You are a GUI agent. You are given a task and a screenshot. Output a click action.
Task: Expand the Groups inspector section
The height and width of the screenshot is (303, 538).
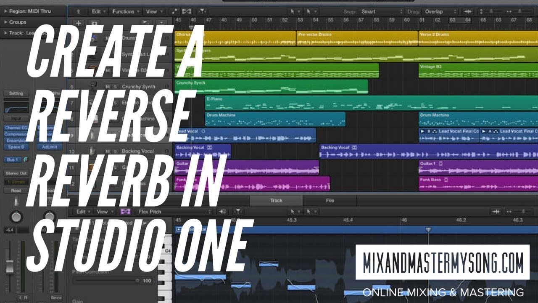pos(5,22)
